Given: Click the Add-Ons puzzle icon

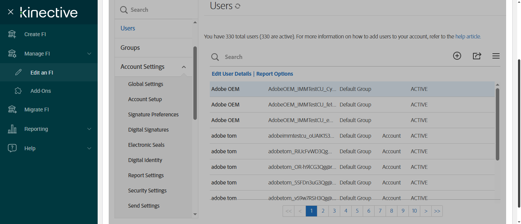Looking at the screenshot, I should tap(18, 91).
